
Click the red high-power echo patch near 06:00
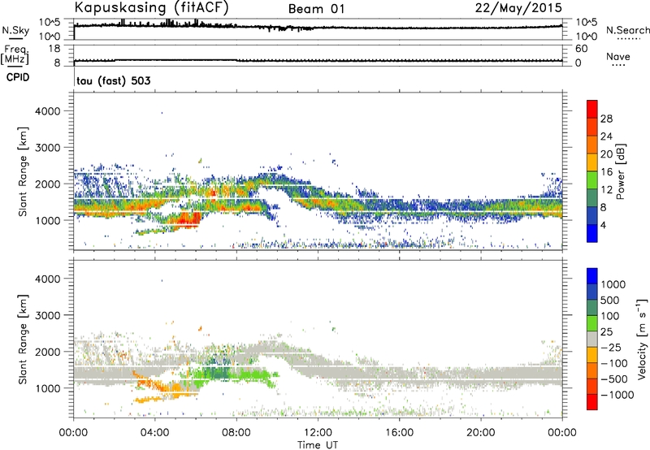[x=188, y=219]
